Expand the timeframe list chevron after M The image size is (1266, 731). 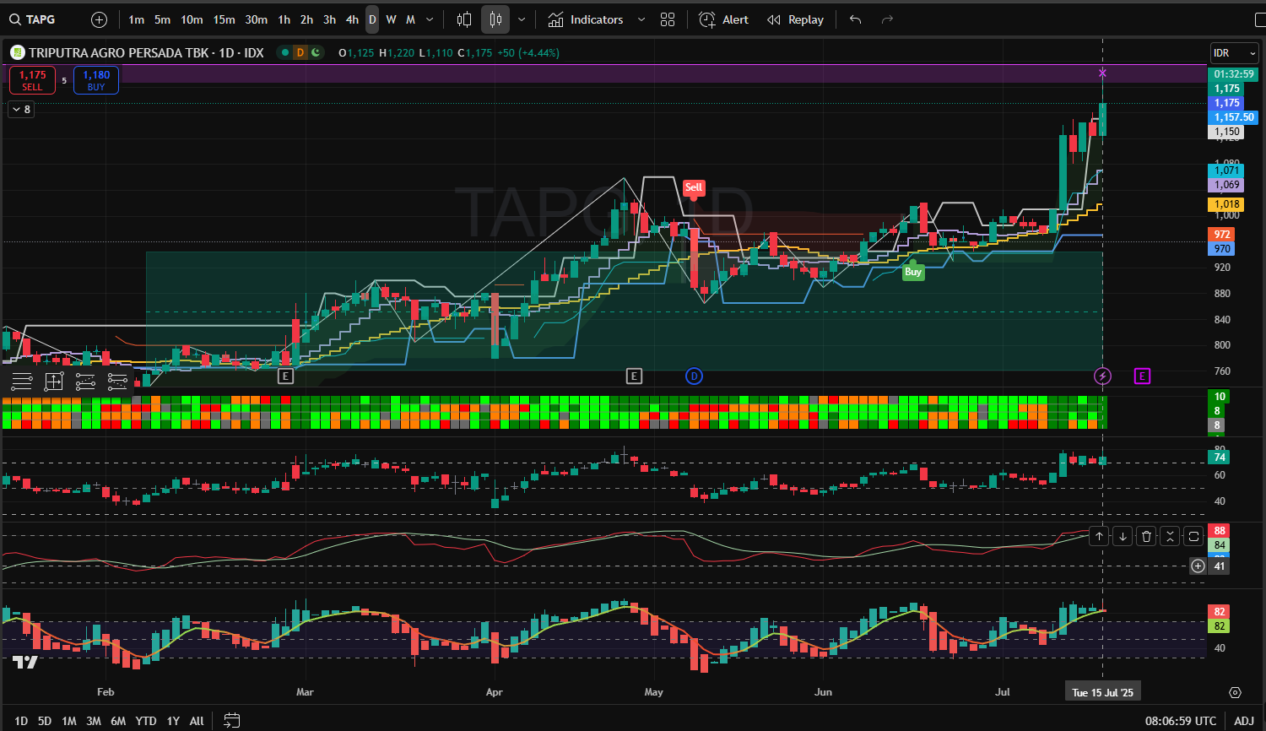click(430, 19)
